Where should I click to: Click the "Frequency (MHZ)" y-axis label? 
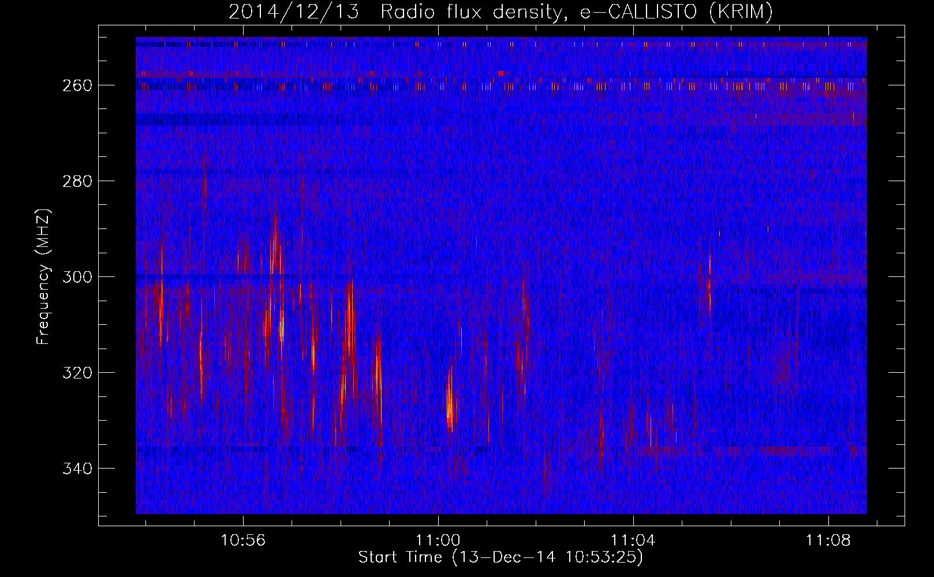pos(43,277)
